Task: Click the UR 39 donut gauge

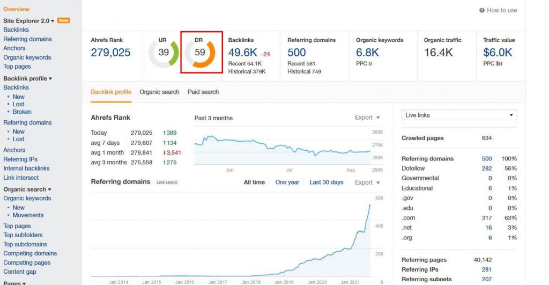Action: click(x=164, y=53)
